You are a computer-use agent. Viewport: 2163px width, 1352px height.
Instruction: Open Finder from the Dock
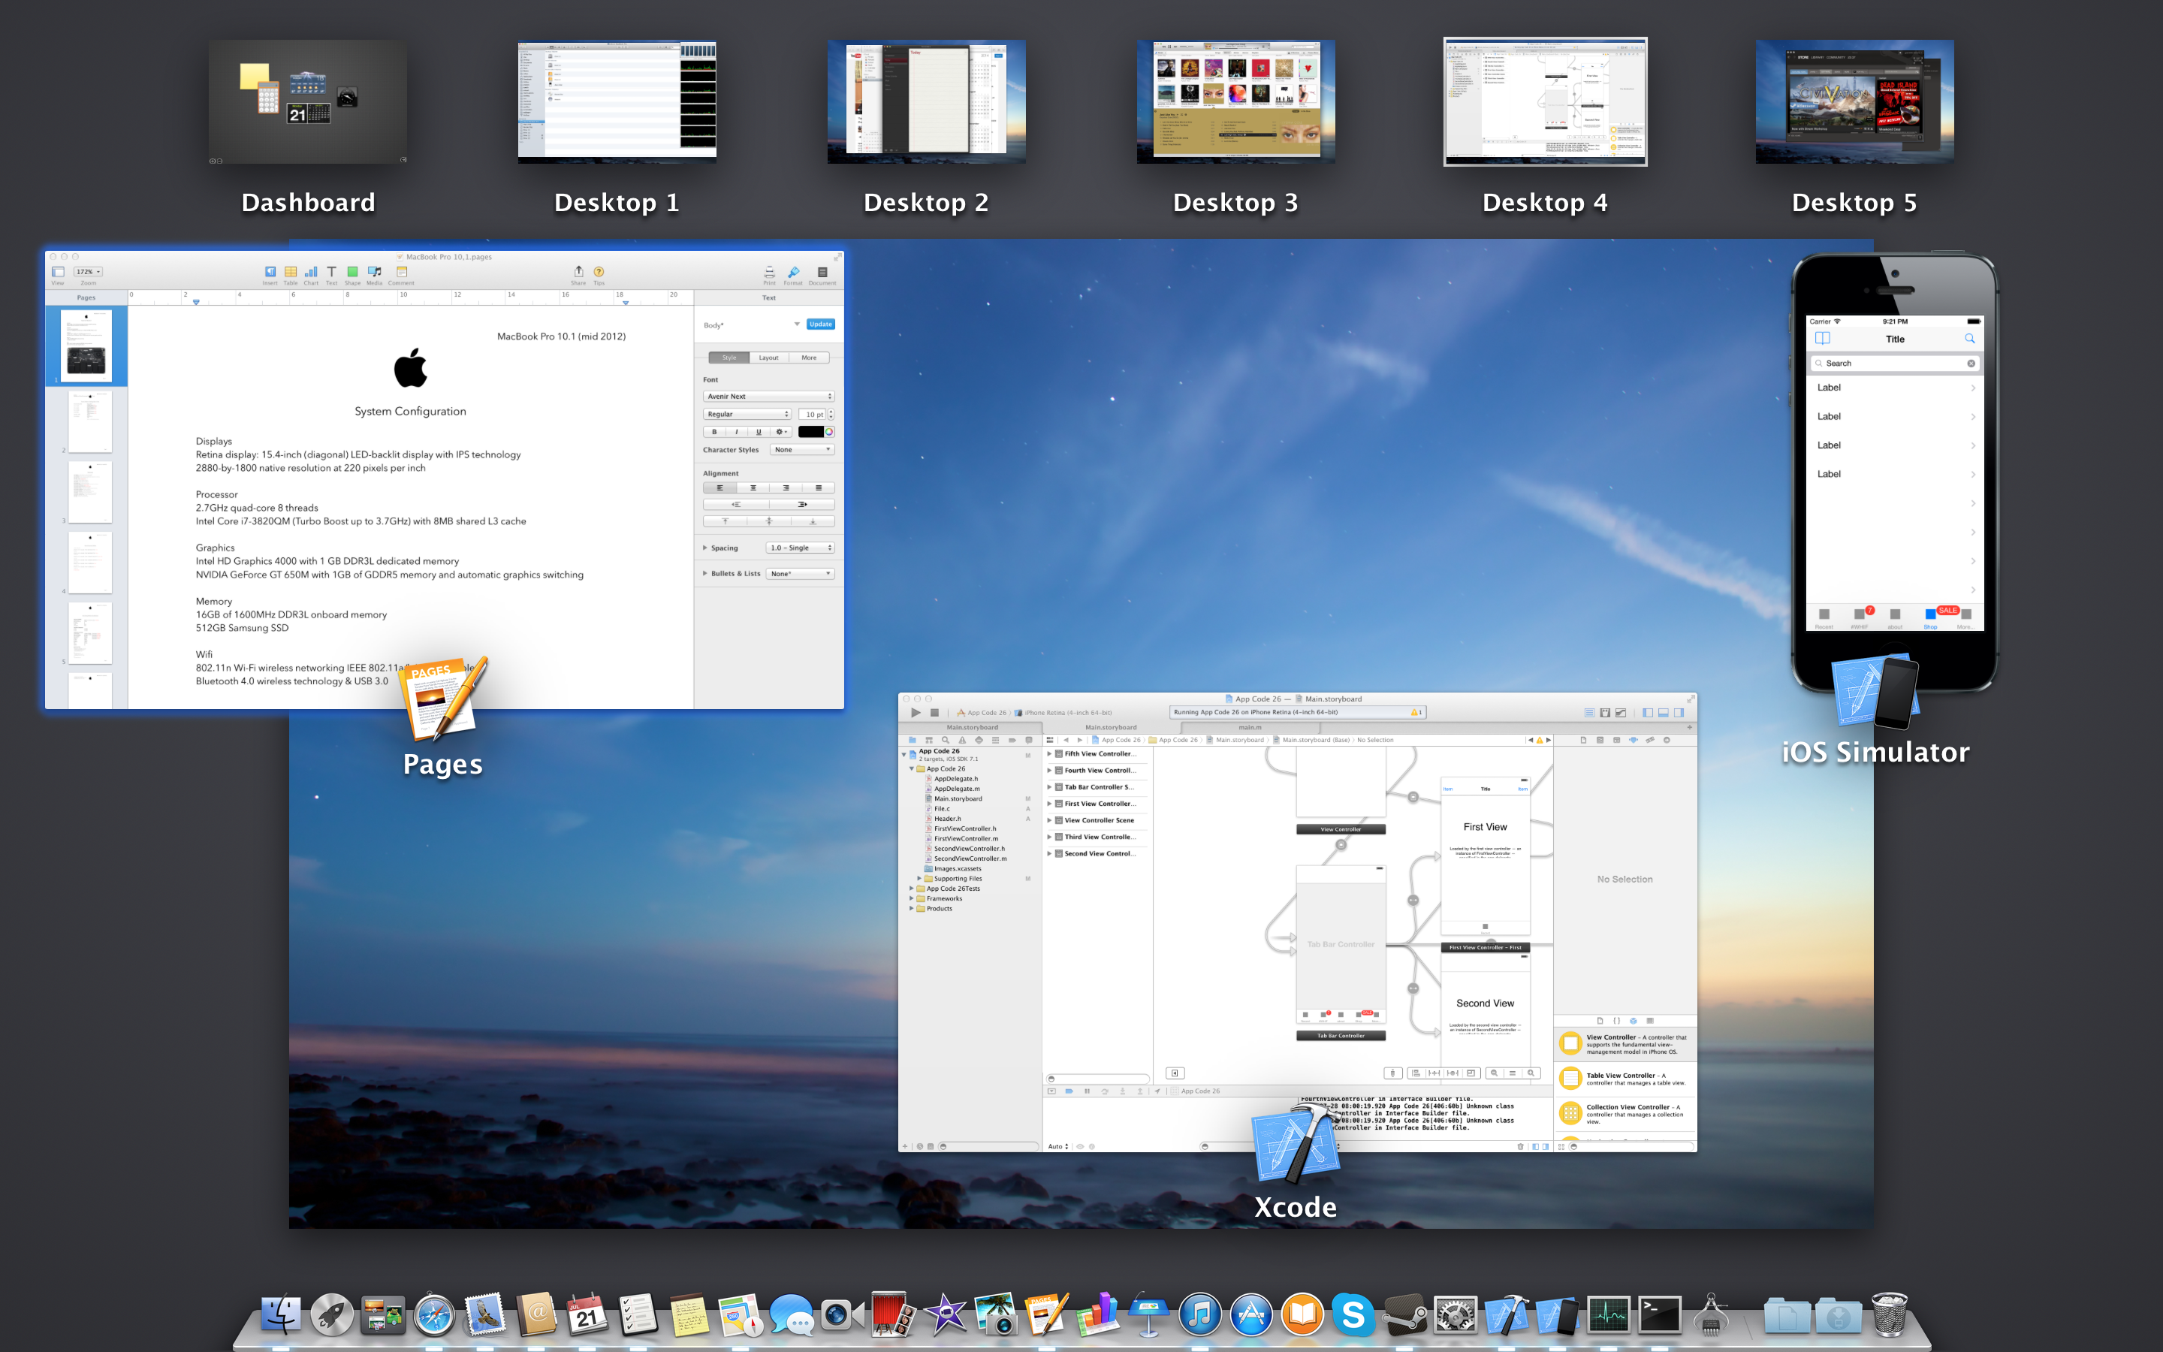pos(281,1314)
